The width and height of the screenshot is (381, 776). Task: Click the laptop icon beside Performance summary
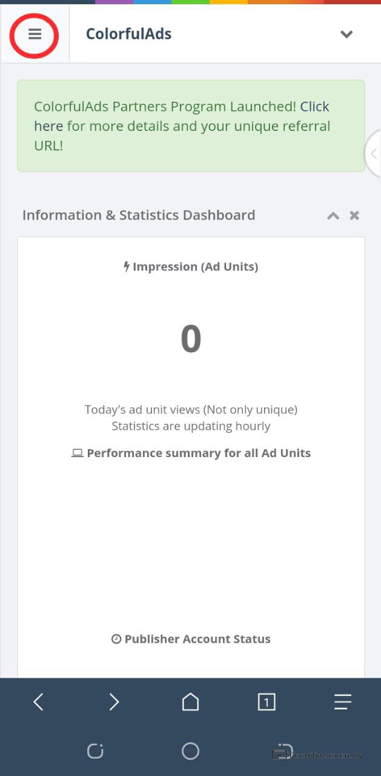77,453
